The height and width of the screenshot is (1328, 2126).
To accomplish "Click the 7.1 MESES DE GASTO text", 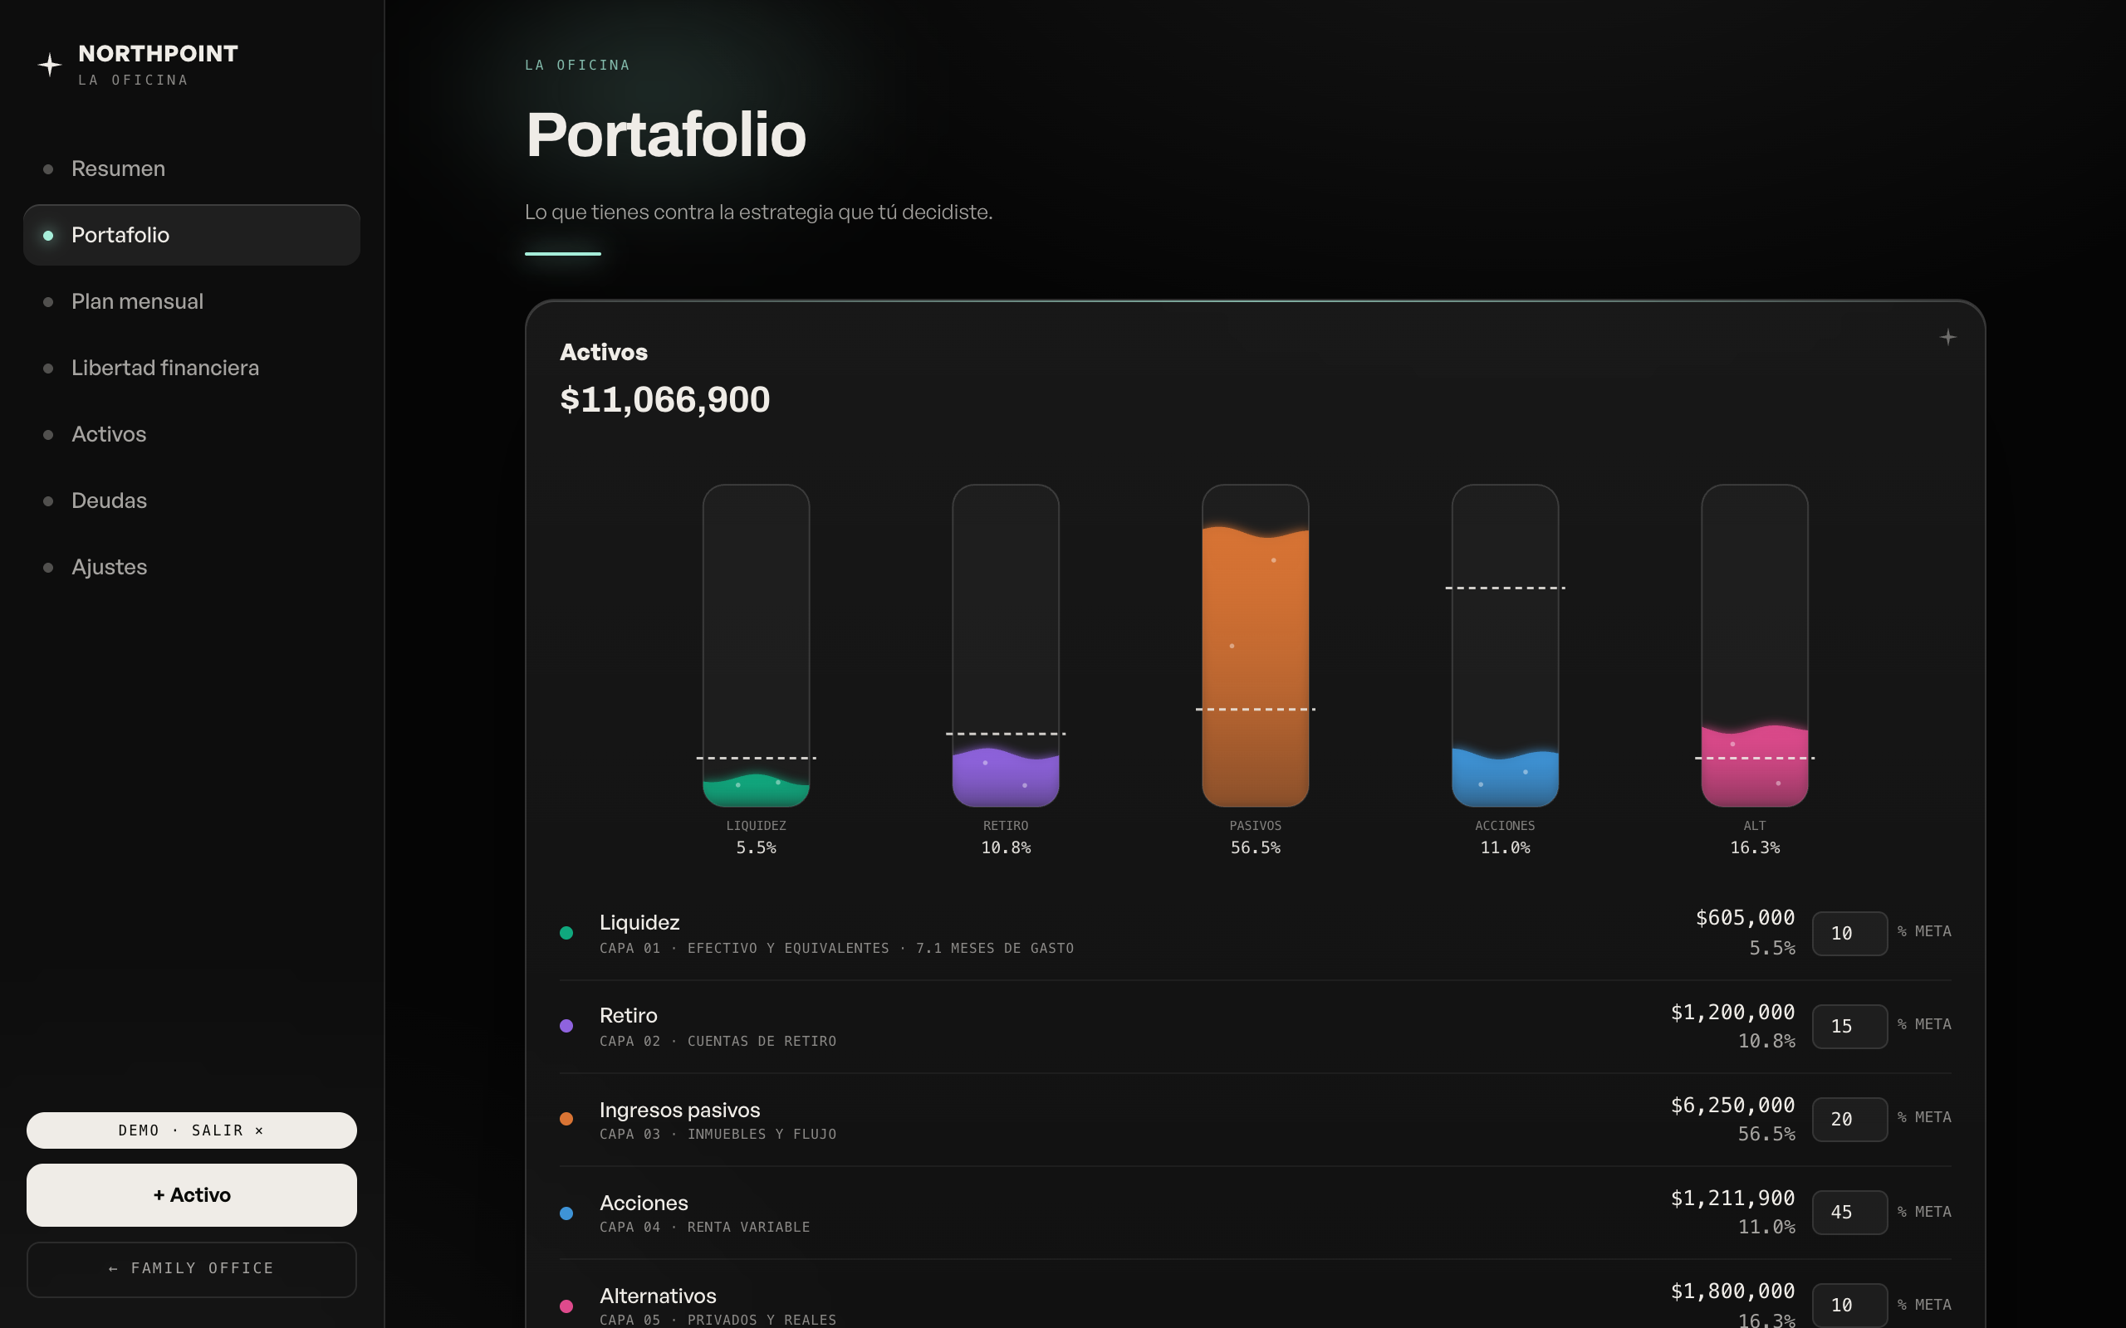I will click(x=994, y=949).
